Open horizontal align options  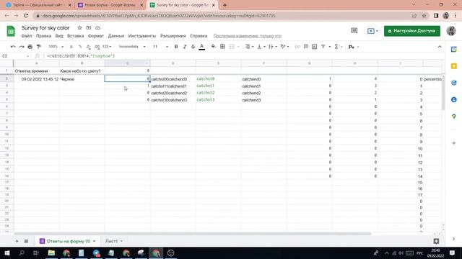click(249, 47)
